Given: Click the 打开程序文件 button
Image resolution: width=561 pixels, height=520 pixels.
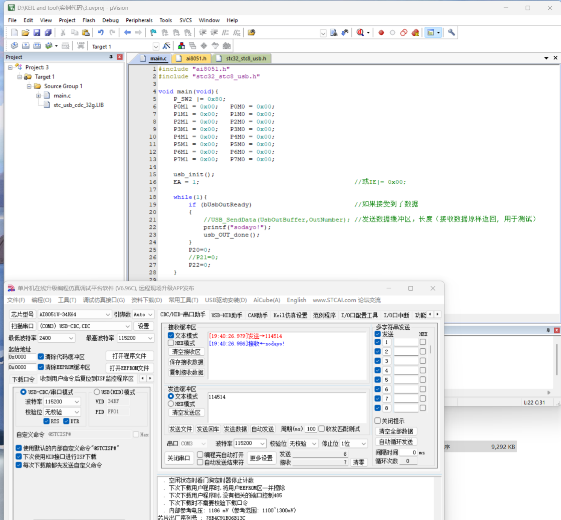Looking at the screenshot, I should click(129, 356).
